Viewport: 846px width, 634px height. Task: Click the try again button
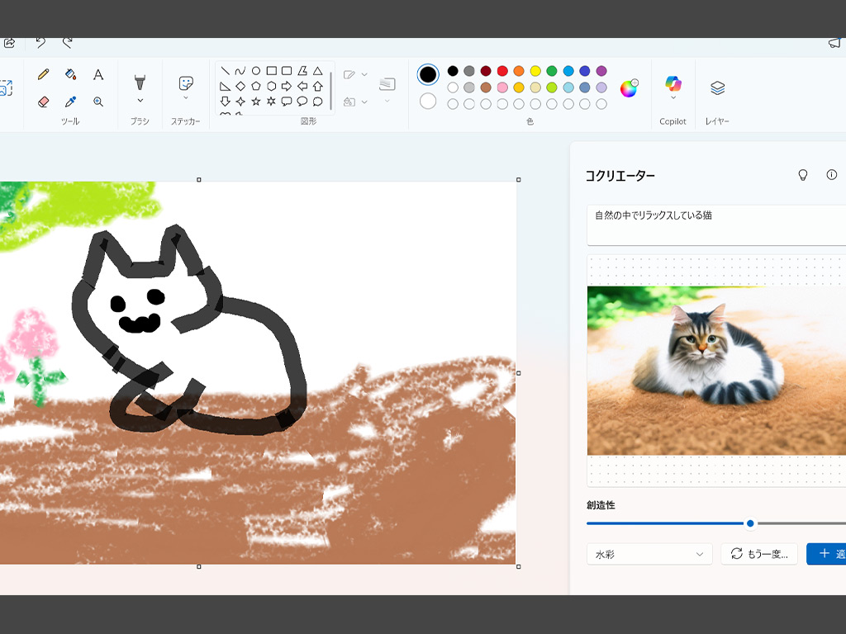[759, 554]
